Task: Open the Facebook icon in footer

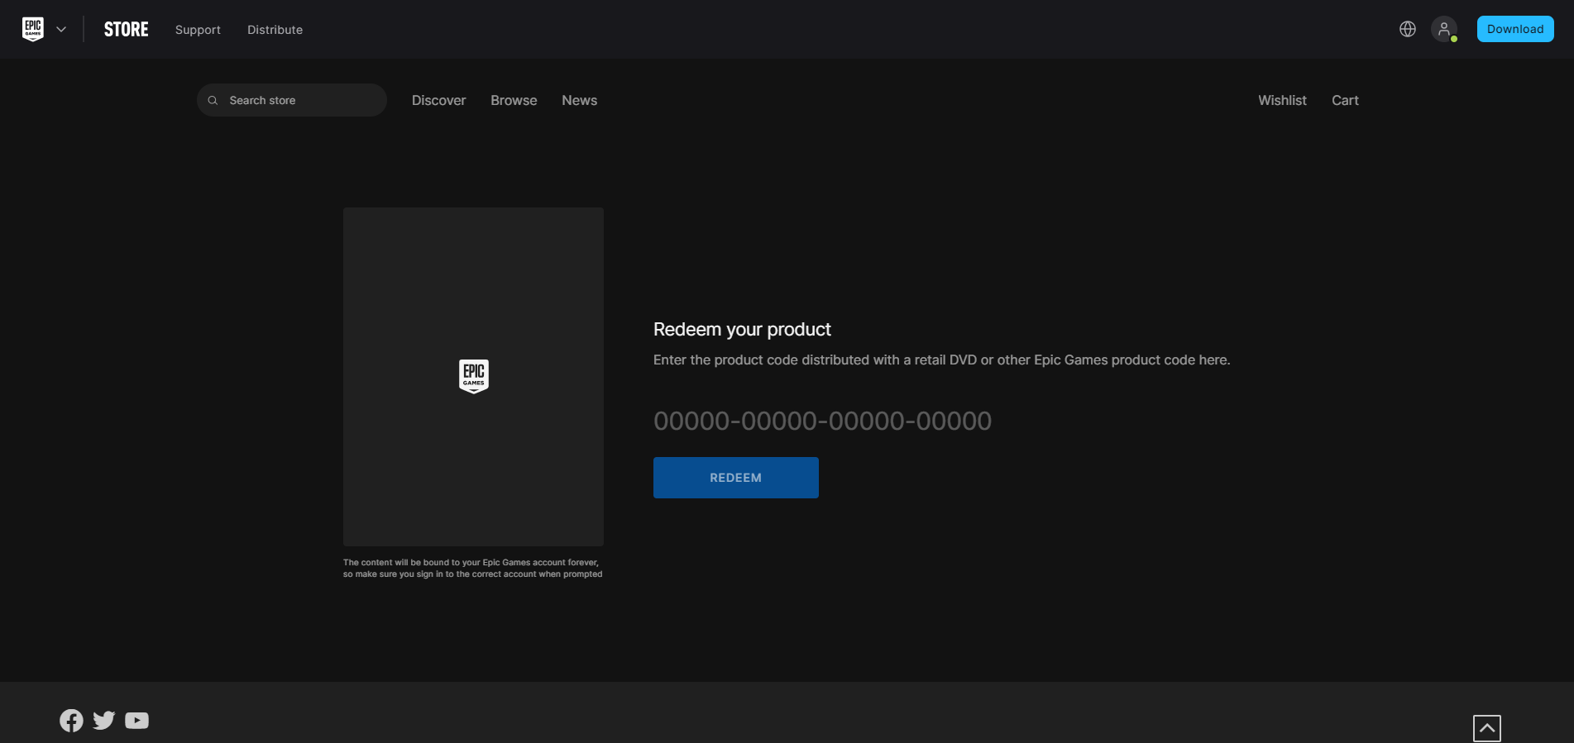Action: [71, 721]
